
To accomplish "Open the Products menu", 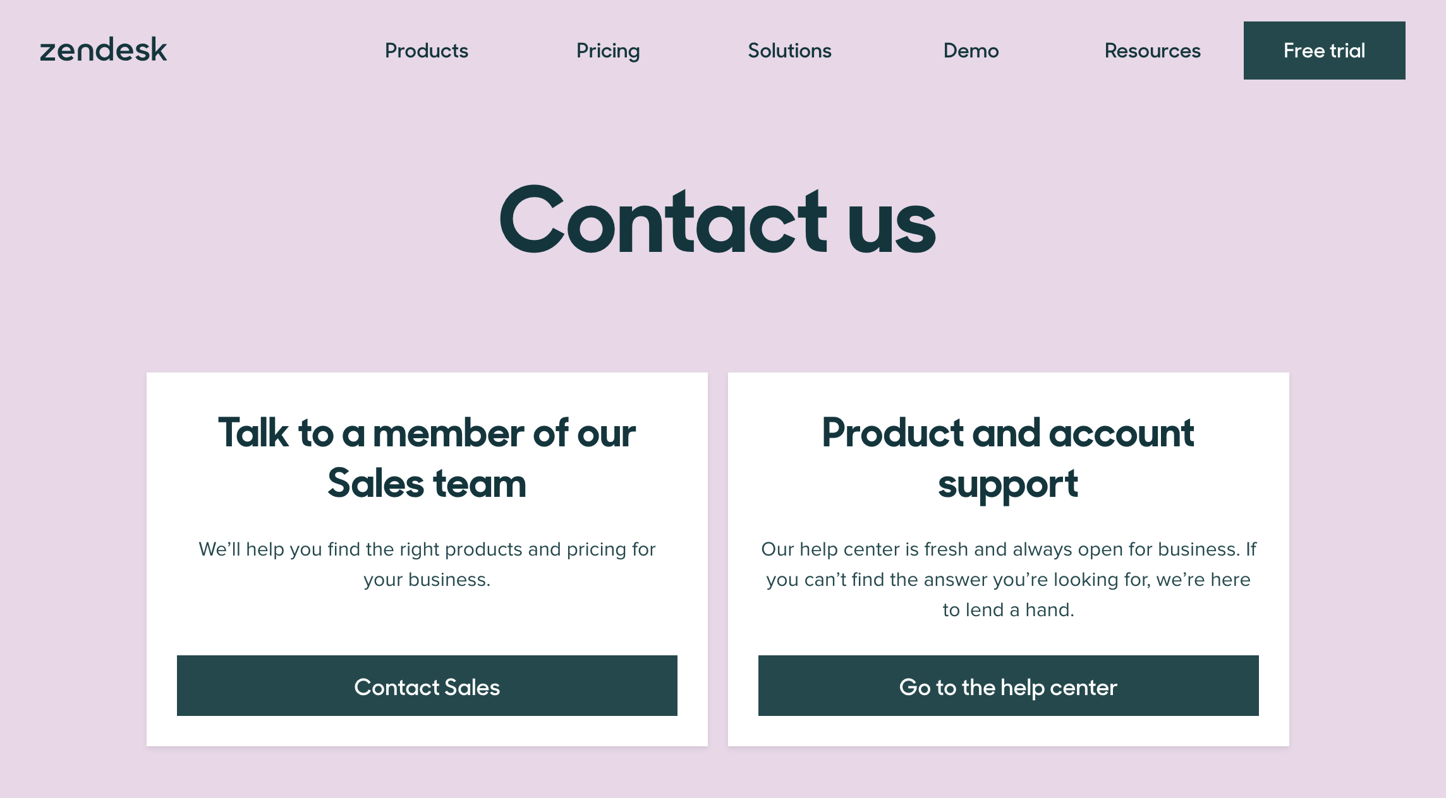I will pyautogui.click(x=427, y=51).
